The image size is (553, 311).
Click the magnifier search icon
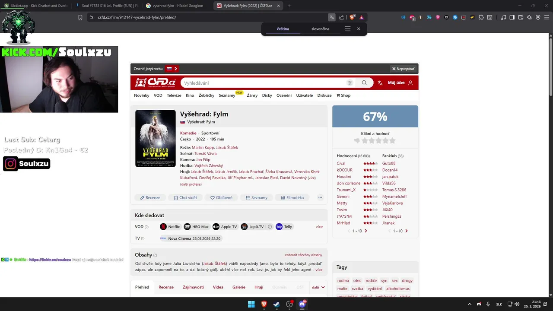(x=364, y=83)
